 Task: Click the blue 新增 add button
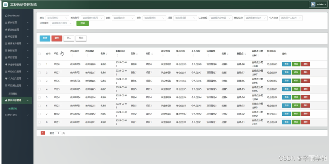point(45,38)
